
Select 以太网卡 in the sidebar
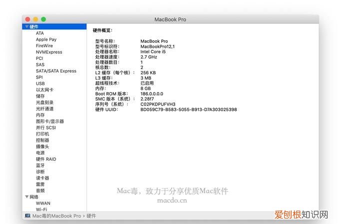click(x=45, y=90)
